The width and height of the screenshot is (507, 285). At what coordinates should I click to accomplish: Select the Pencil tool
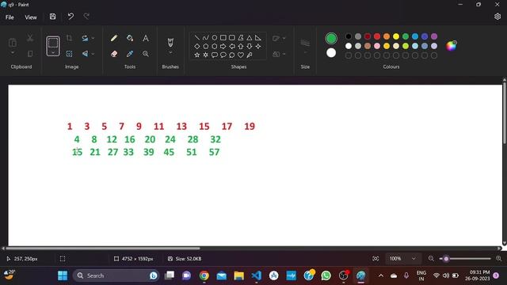point(114,38)
